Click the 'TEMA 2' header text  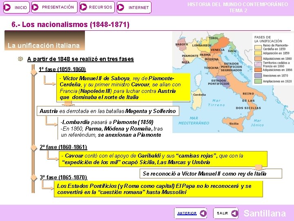tap(238, 11)
